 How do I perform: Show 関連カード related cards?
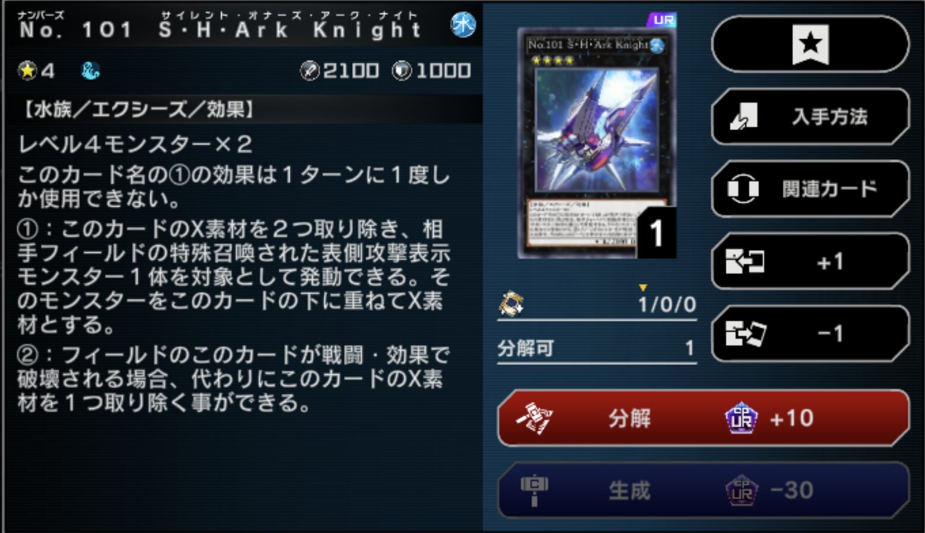(x=810, y=189)
